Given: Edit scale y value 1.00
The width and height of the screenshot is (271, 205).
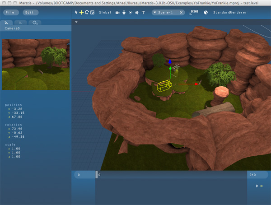Looking at the screenshot, I should (x=16, y=153).
